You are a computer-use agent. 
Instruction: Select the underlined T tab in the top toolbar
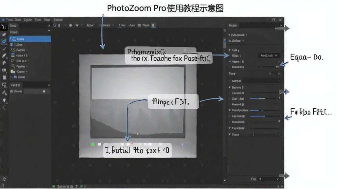point(122,25)
